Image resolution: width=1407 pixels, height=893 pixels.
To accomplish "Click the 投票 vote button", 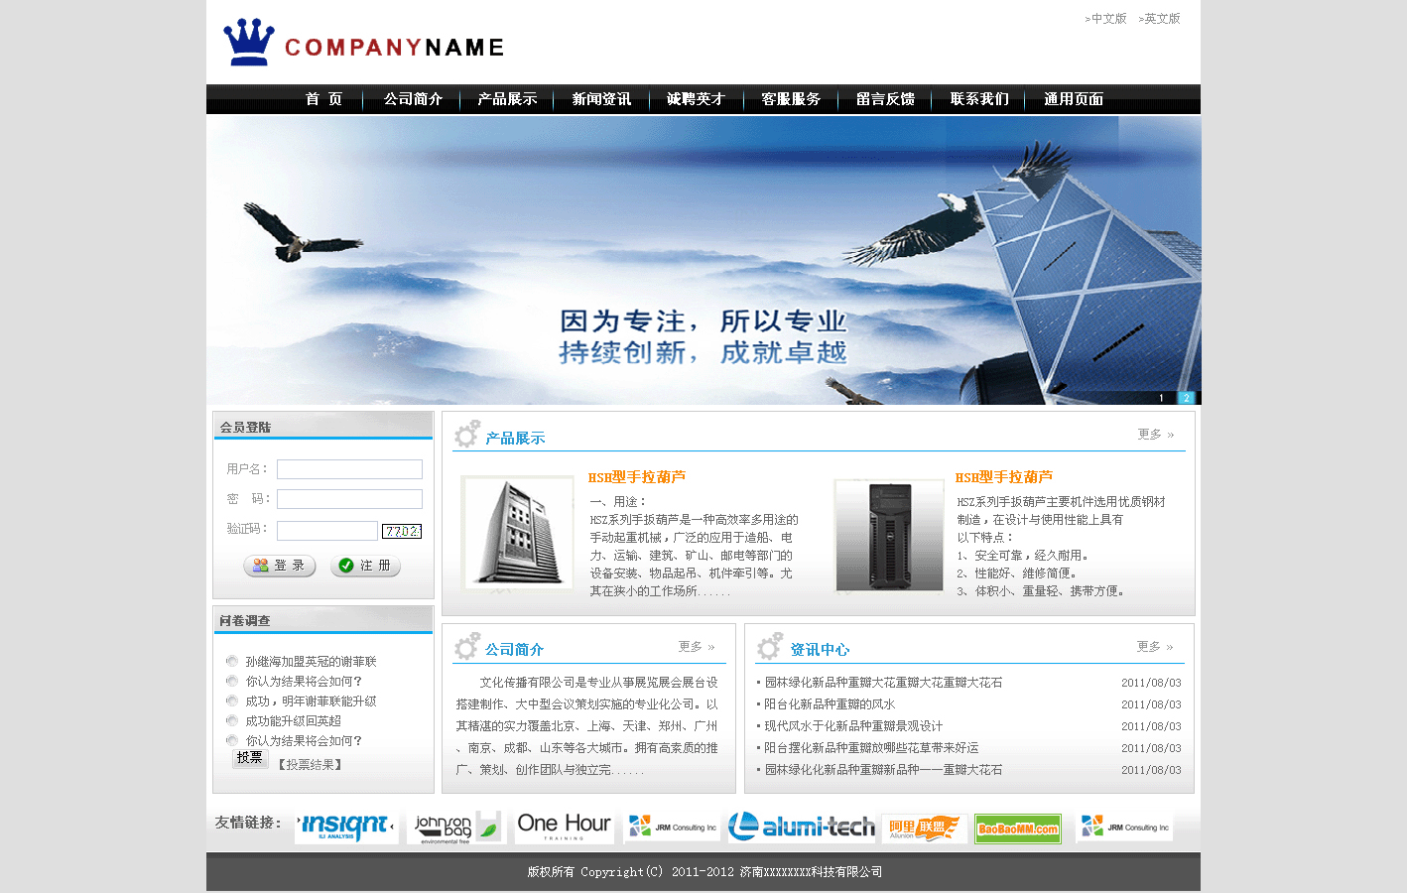I will pyautogui.click(x=250, y=758).
